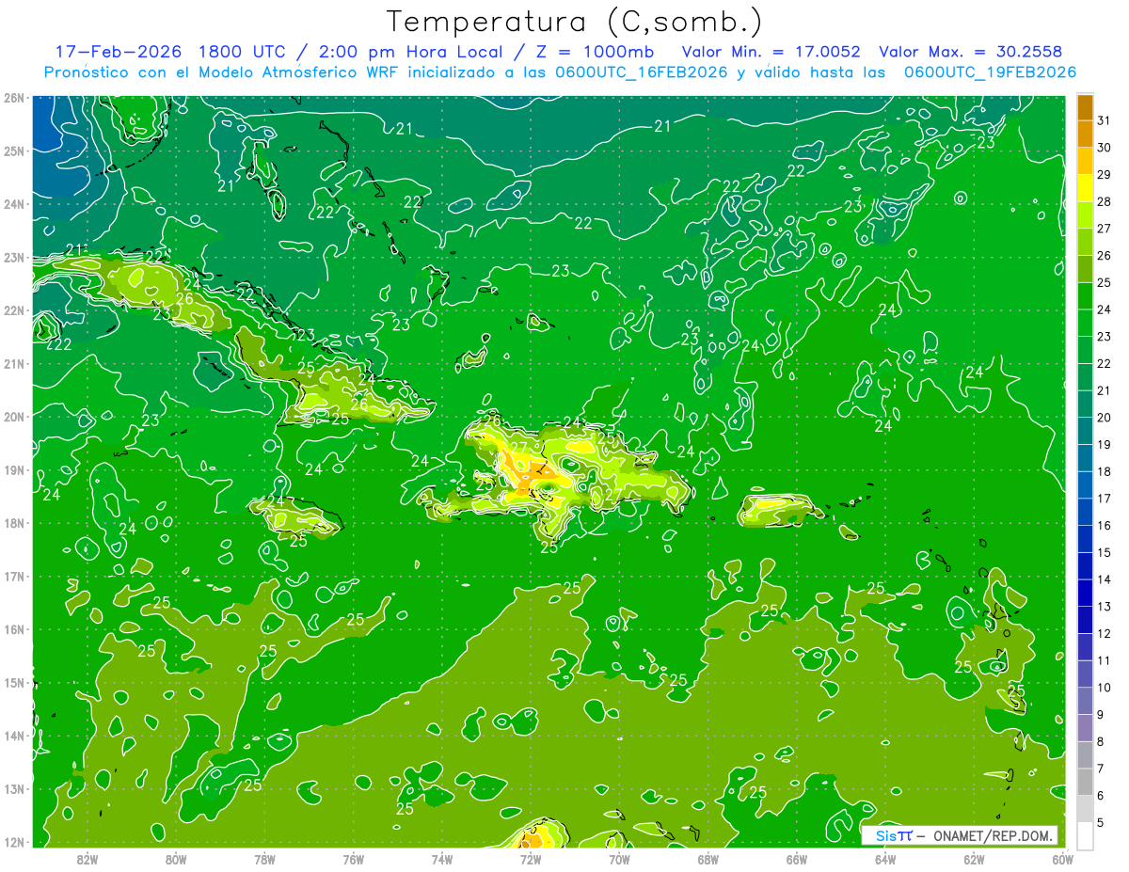
Task: Click the '76W' longitude axis label
Action: tap(353, 859)
